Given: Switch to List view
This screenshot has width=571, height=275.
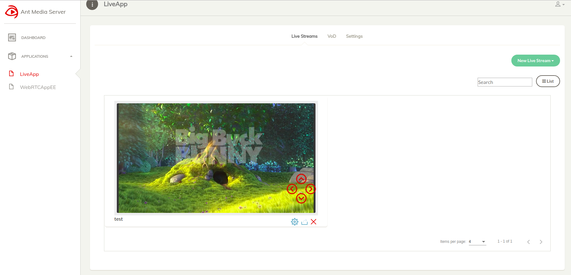Looking at the screenshot, I should pyautogui.click(x=548, y=81).
